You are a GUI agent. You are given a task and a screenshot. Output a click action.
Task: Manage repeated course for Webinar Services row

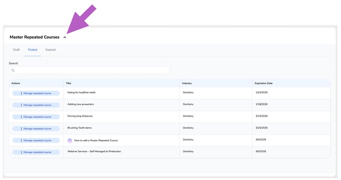[x=36, y=152]
